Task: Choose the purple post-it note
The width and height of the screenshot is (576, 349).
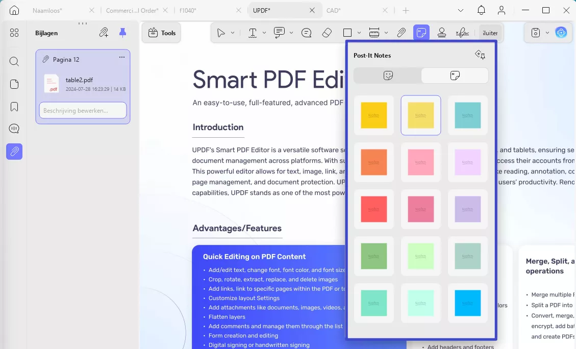Action: [x=468, y=209]
